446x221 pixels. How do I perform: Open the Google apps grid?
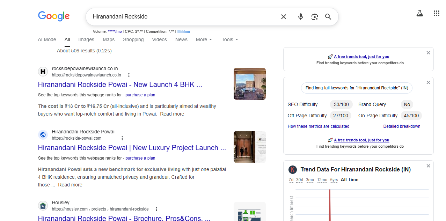coord(436,14)
